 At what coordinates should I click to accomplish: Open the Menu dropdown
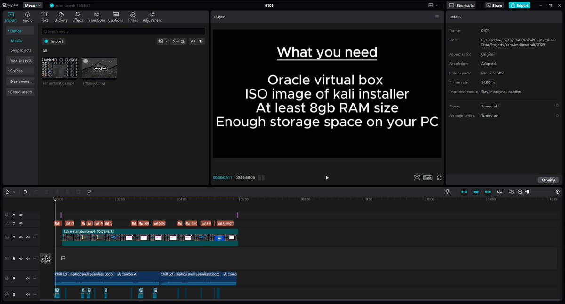[32, 5]
